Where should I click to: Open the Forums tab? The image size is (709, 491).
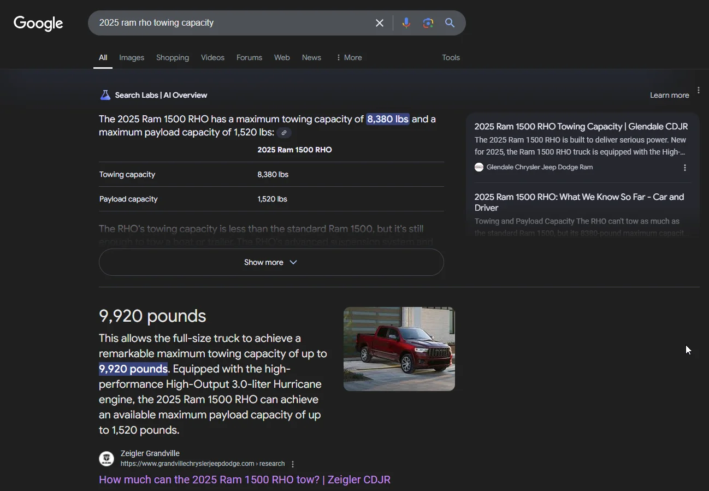249,57
